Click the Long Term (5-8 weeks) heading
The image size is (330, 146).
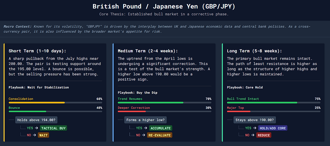255,51
